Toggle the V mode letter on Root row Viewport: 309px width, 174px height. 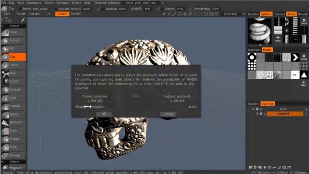261,109
